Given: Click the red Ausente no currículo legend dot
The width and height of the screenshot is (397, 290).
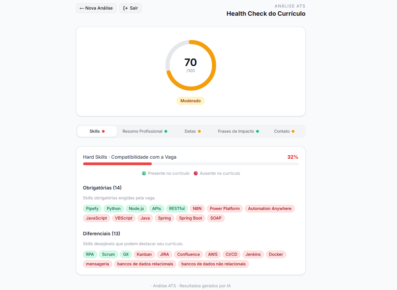Looking at the screenshot, I should click(x=196, y=173).
